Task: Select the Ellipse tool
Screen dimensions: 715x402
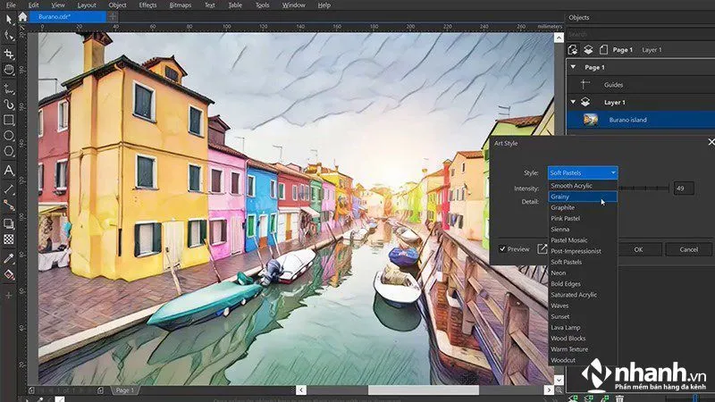Action: (9, 136)
